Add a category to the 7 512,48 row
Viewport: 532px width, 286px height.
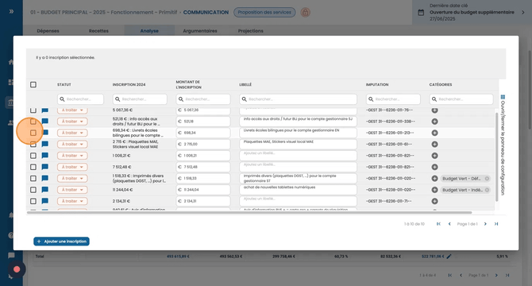[434, 167]
